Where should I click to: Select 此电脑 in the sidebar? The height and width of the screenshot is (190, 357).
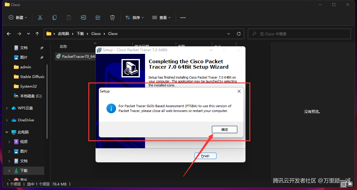(x=23, y=132)
